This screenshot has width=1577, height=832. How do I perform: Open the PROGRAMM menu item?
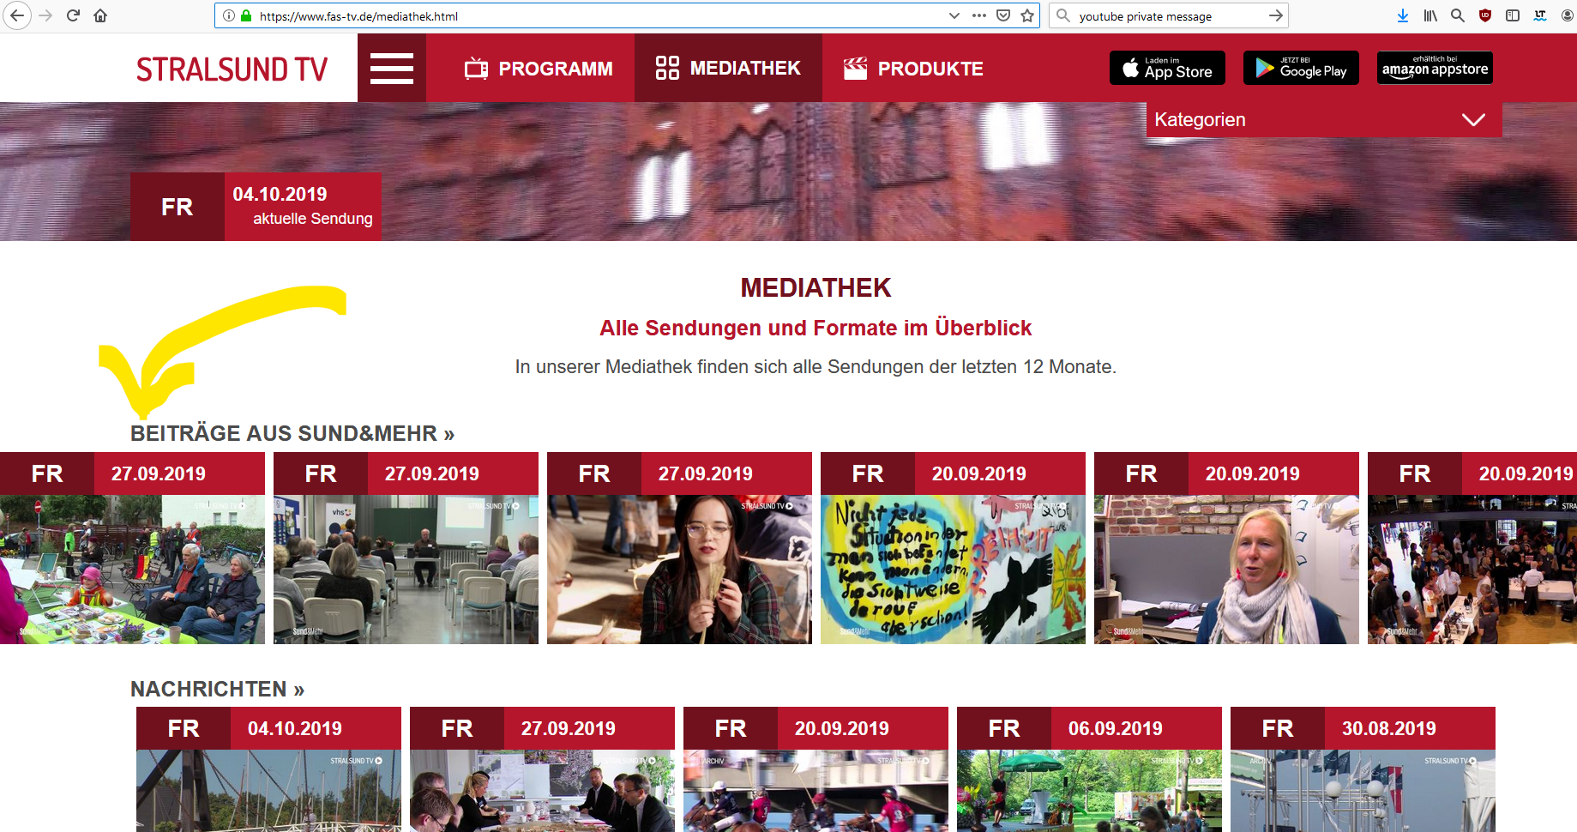pos(539,69)
